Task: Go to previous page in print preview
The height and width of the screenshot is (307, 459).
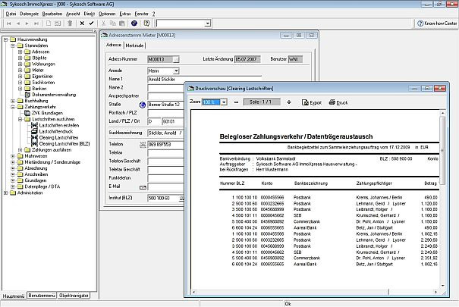Action: 236,102
